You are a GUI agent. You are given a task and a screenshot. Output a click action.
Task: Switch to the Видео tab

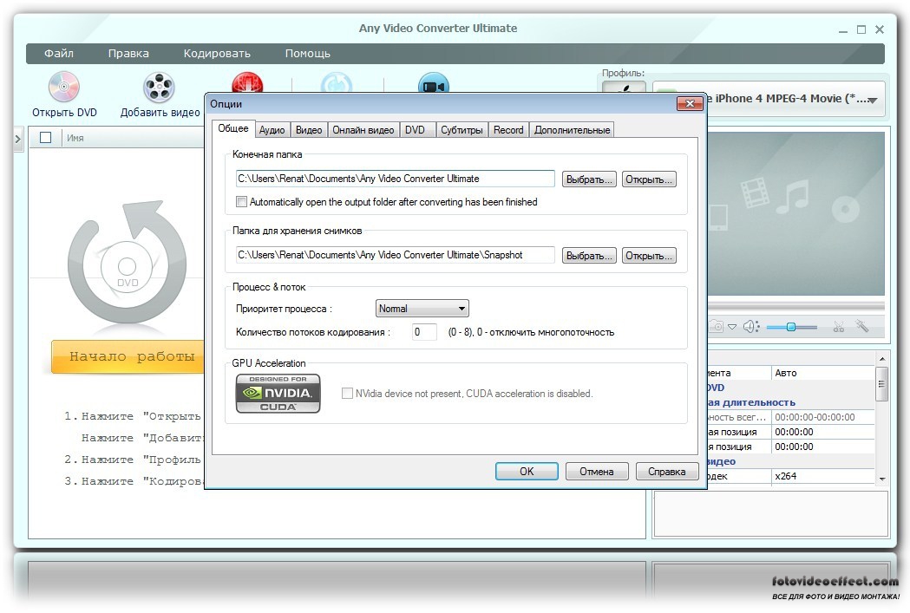pos(309,130)
